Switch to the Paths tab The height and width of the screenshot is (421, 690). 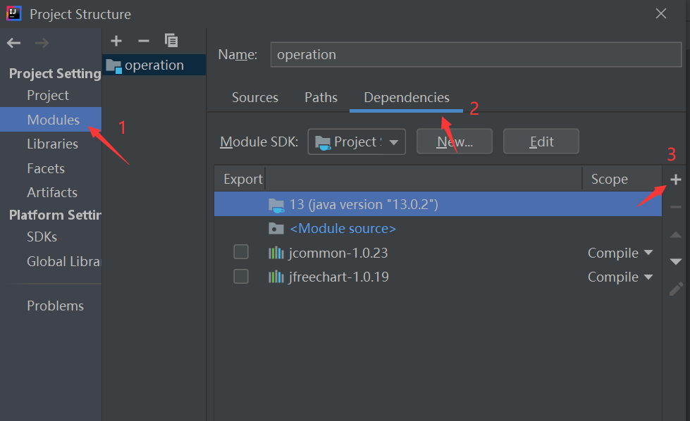click(x=321, y=98)
